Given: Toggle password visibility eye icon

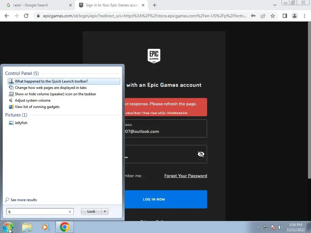Looking at the screenshot, I should (201, 154).
